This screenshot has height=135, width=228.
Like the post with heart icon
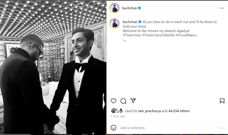pos(113,101)
